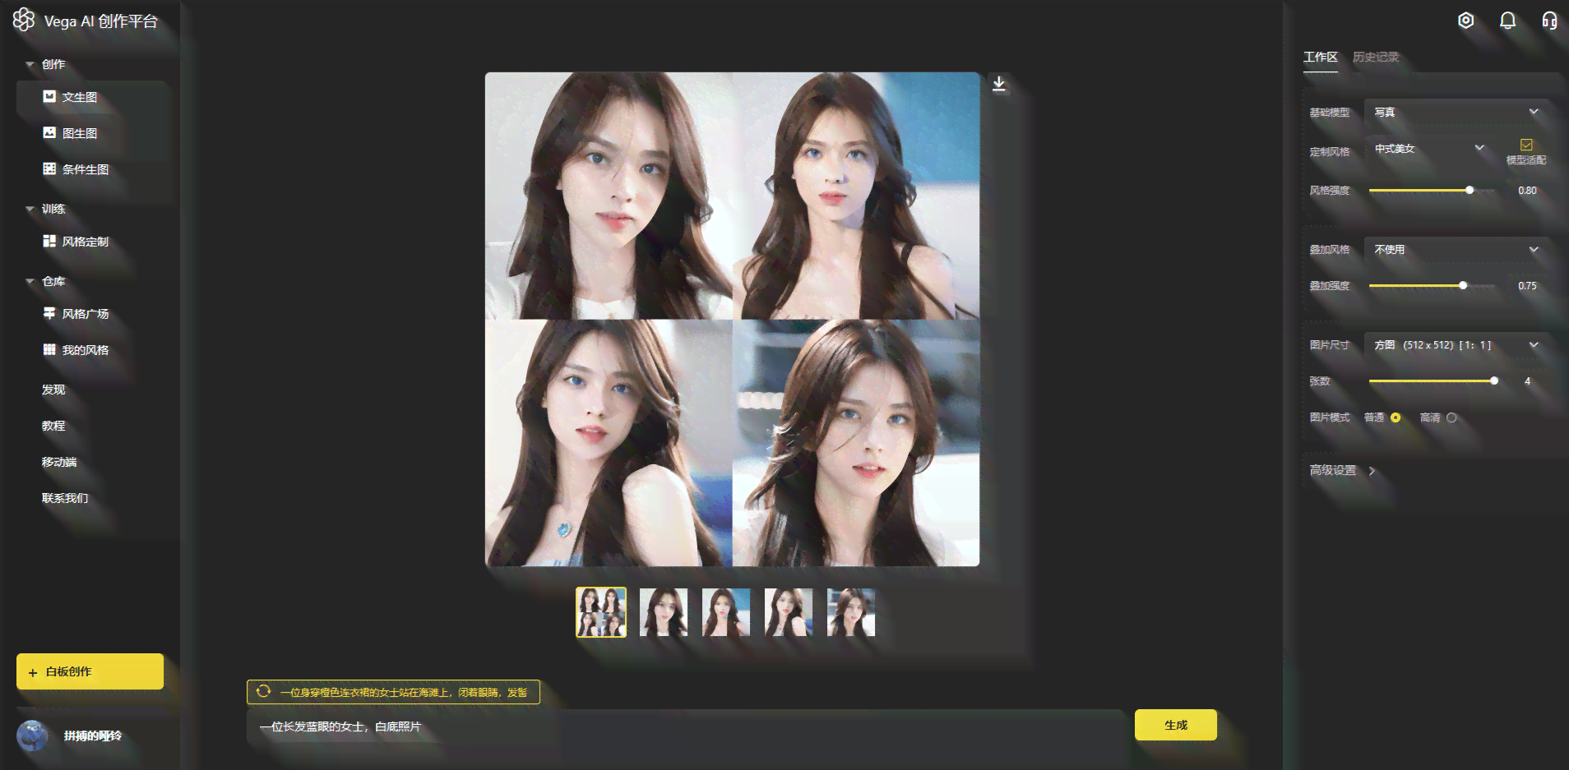Click the top-left generated portrait
The image size is (1569, 770).
[609, 196]
